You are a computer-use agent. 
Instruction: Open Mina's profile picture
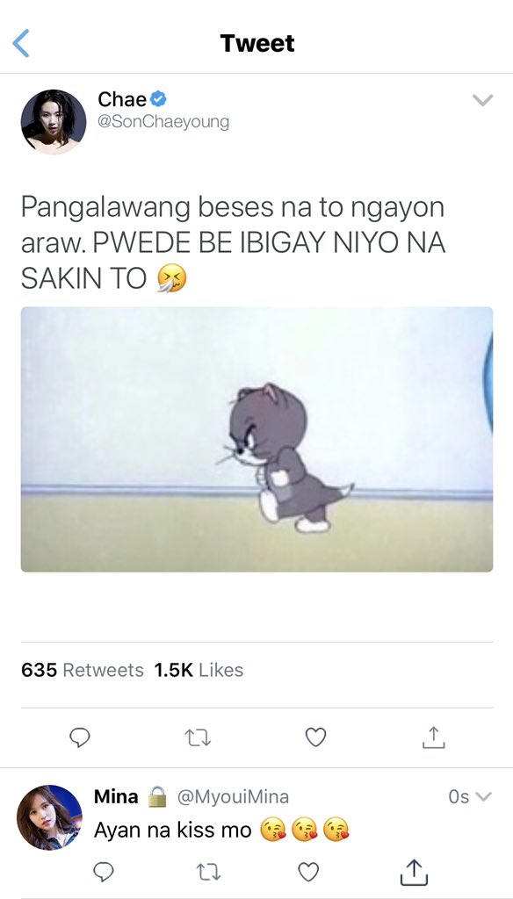tap(49, 817)
